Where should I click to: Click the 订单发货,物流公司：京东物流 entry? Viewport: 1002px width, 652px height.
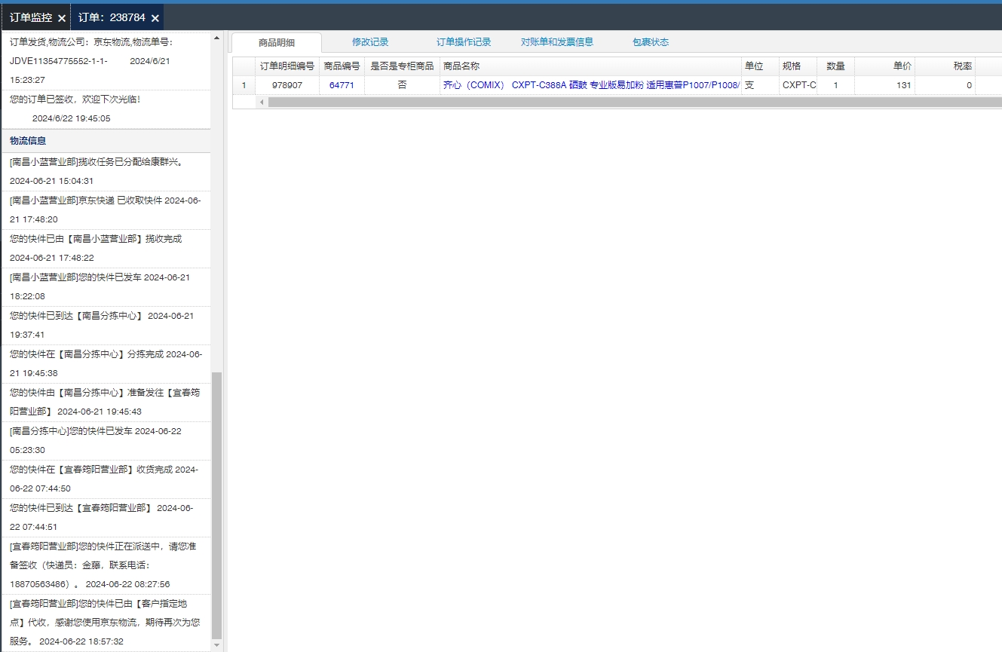click(x=106, y=60)
